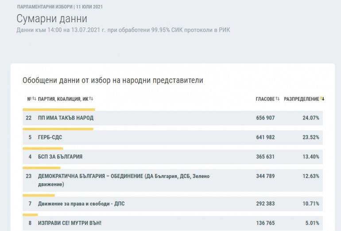341x231 pixels.
Task: Click the Сумарни данни page heading
Action: [x=52, y=19]
